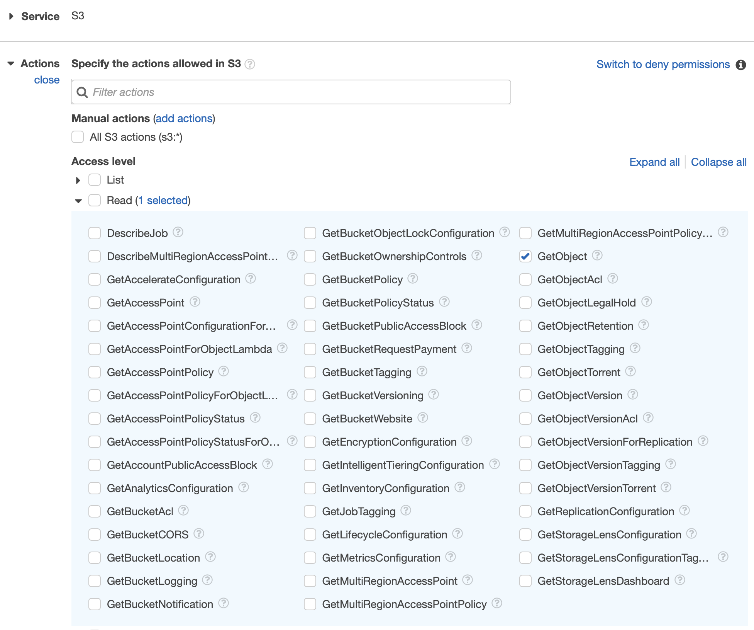Check the GetBucketLocation action
This screenshot has height=630, width=754.
(95, 558)
